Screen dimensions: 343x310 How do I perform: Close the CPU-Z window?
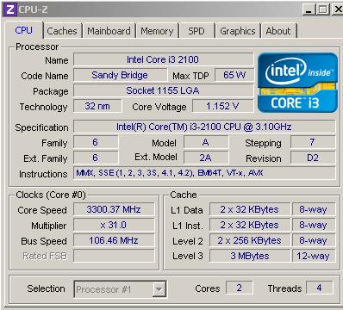tap(337, 9)
